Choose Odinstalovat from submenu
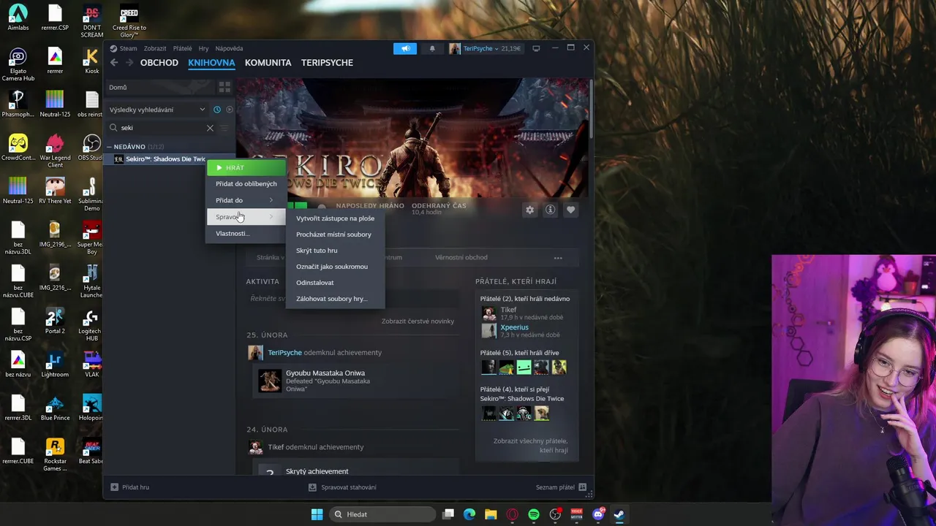The width and height of the screenshot is (936, 526). click(335, 283)
